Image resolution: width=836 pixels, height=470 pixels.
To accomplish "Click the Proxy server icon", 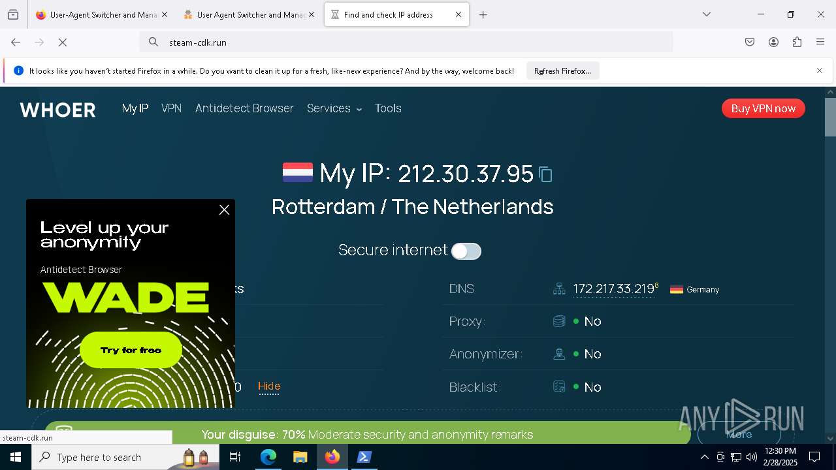I will pyautogui.click(x=559, y=321).
